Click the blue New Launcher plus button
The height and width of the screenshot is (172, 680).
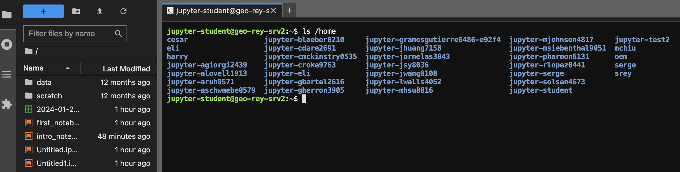[43, 11]
